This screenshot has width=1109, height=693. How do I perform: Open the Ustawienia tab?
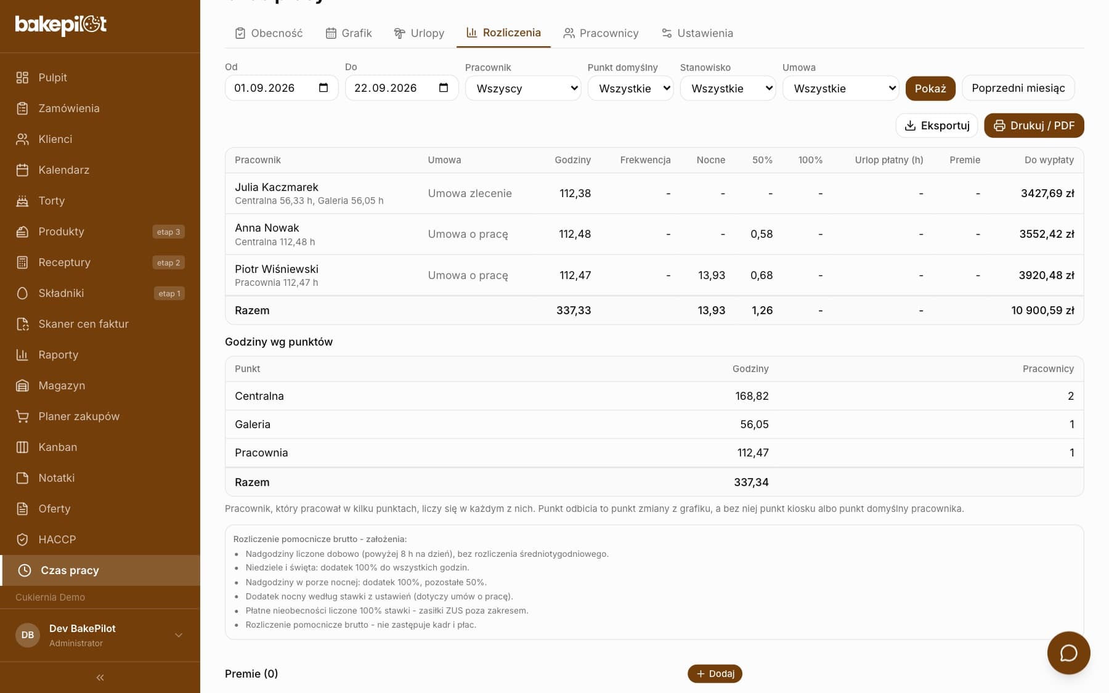click(x=697, y=33)
